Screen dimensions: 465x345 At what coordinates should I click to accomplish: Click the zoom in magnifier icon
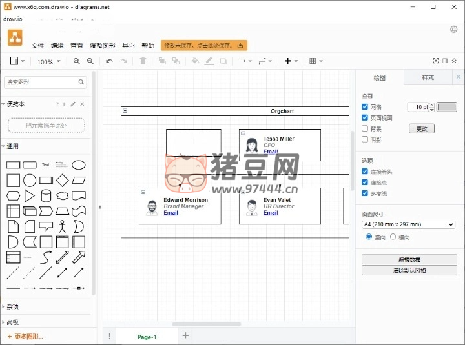[x=77, y=61]
